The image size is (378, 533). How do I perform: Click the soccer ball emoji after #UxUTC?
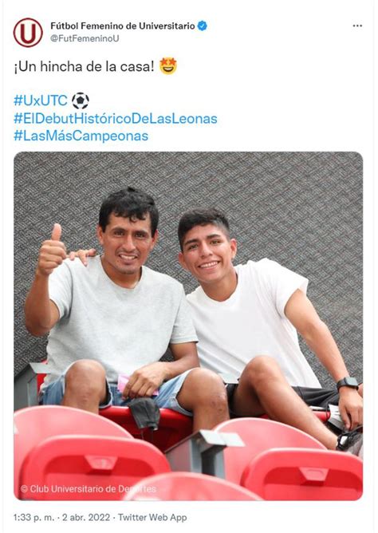[81, 101]
